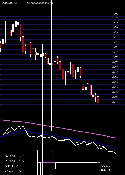Click the NASDAQ CR ticker label
Screen dimensions: 125x175
coord(9,3)
